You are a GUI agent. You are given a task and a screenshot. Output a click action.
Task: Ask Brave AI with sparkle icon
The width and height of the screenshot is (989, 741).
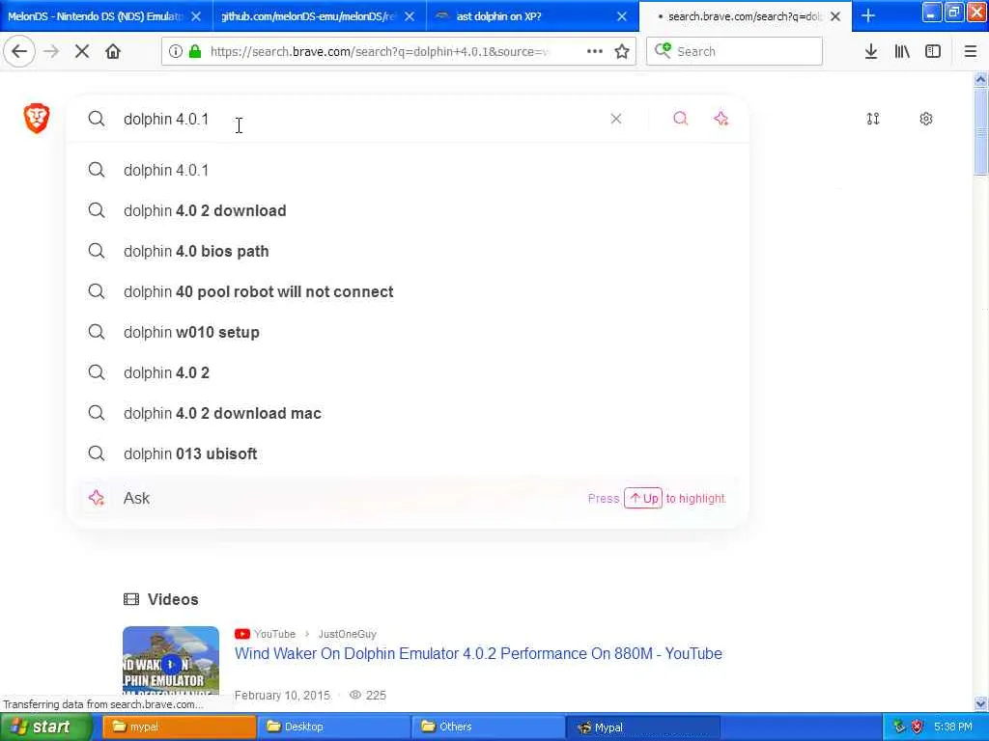pyautogui.click(x=721, y=119)
